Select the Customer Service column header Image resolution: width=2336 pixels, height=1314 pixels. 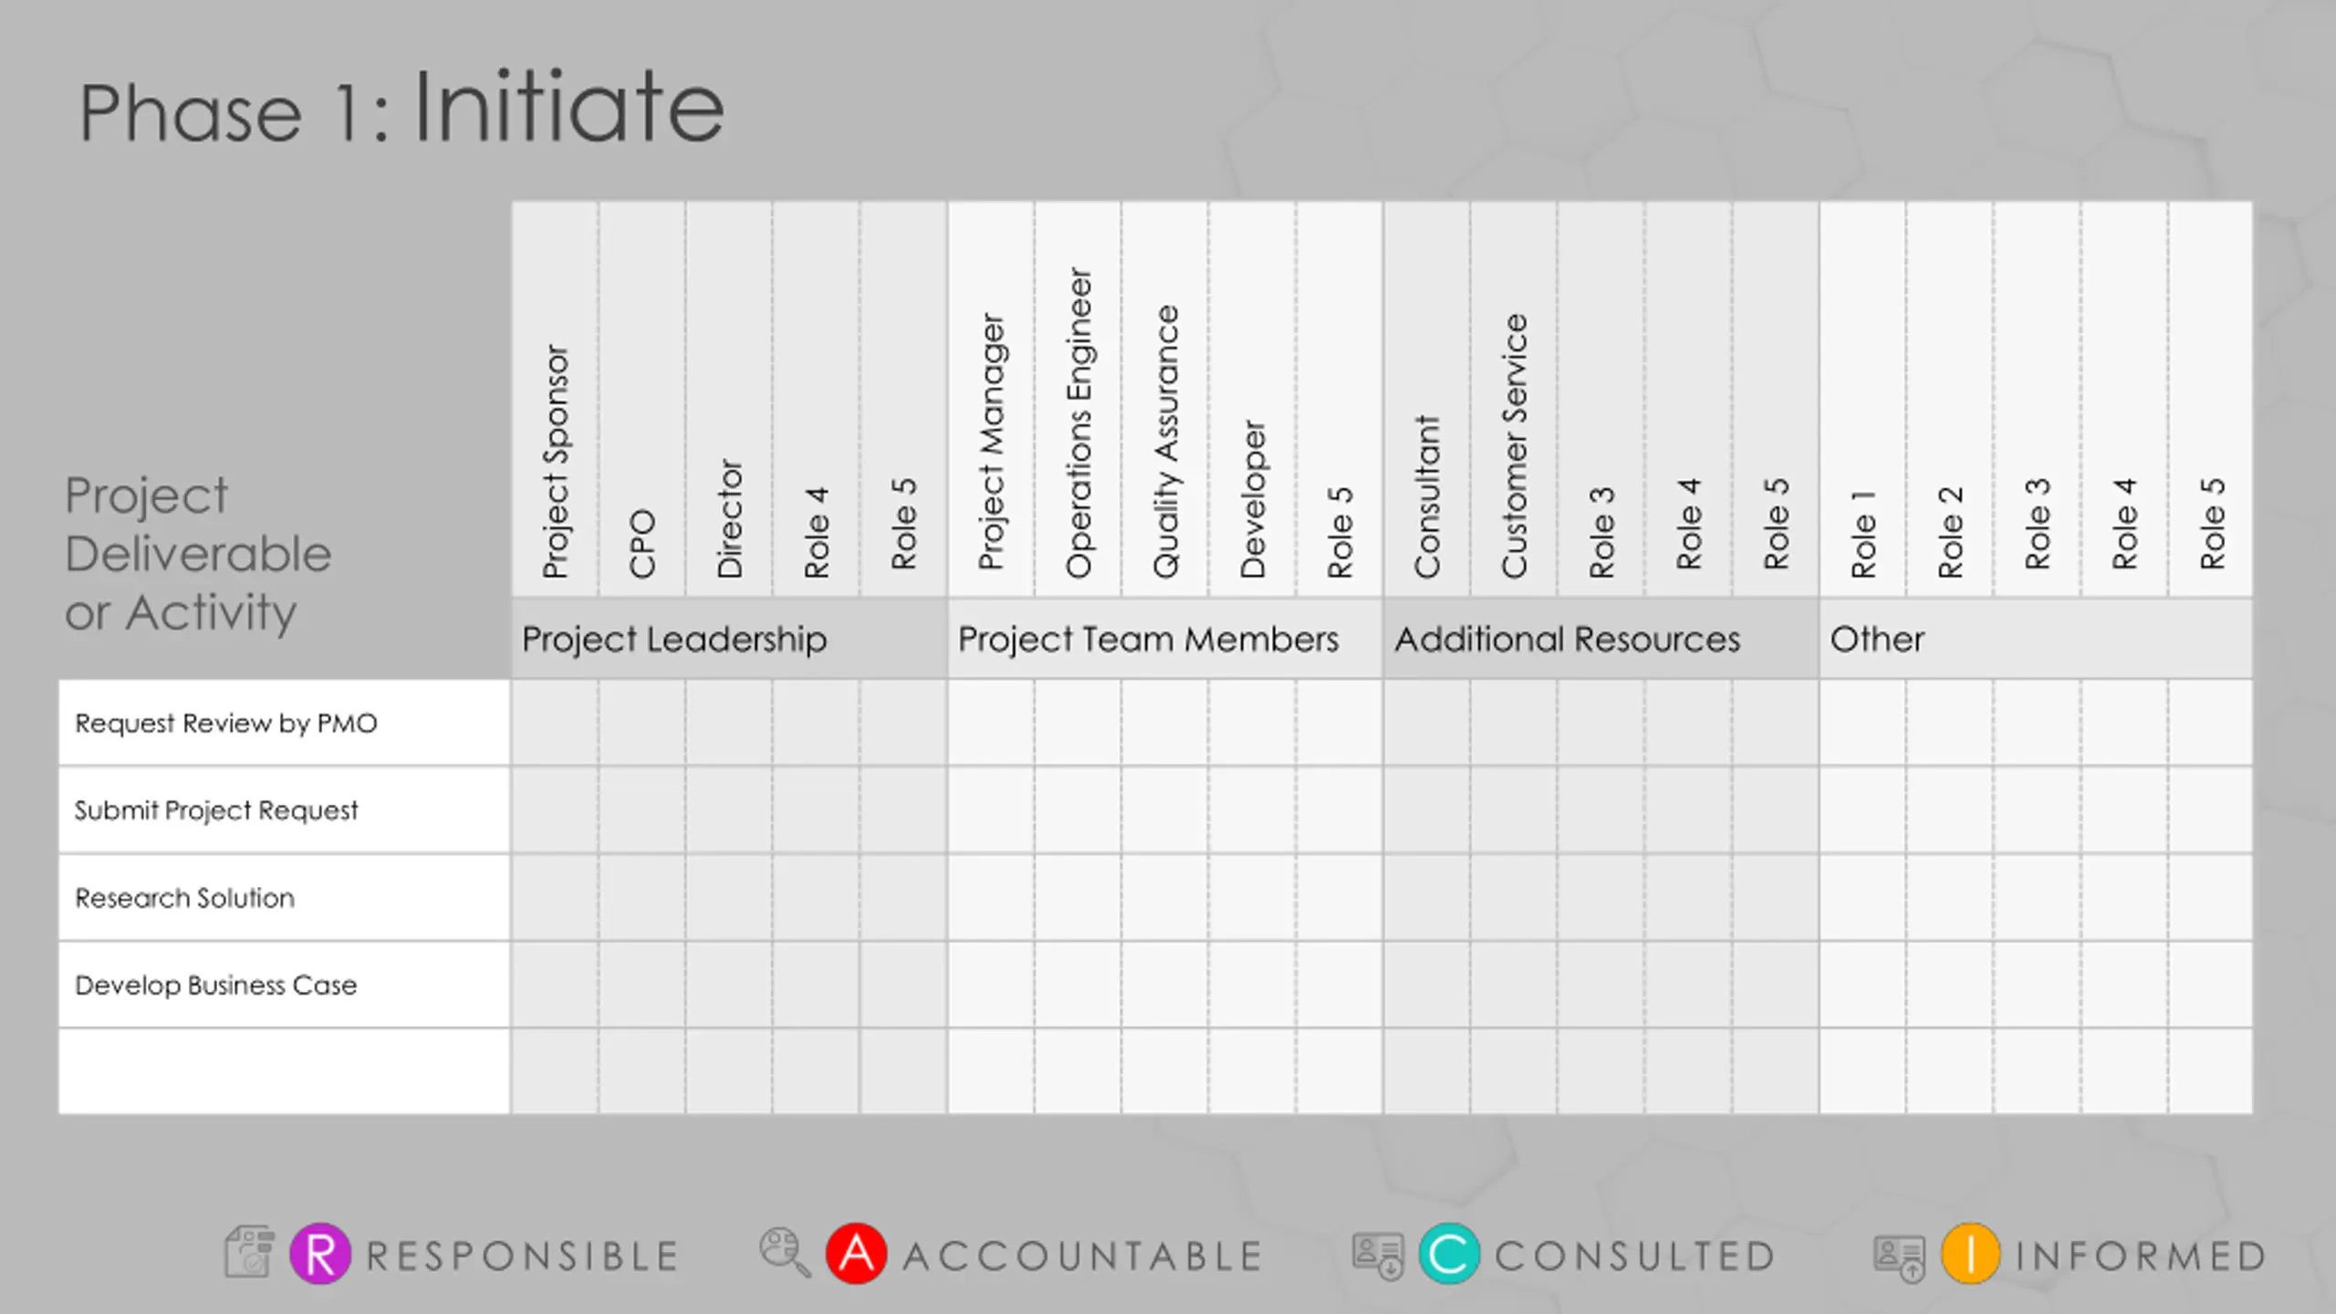click(x=1515, y=445)
